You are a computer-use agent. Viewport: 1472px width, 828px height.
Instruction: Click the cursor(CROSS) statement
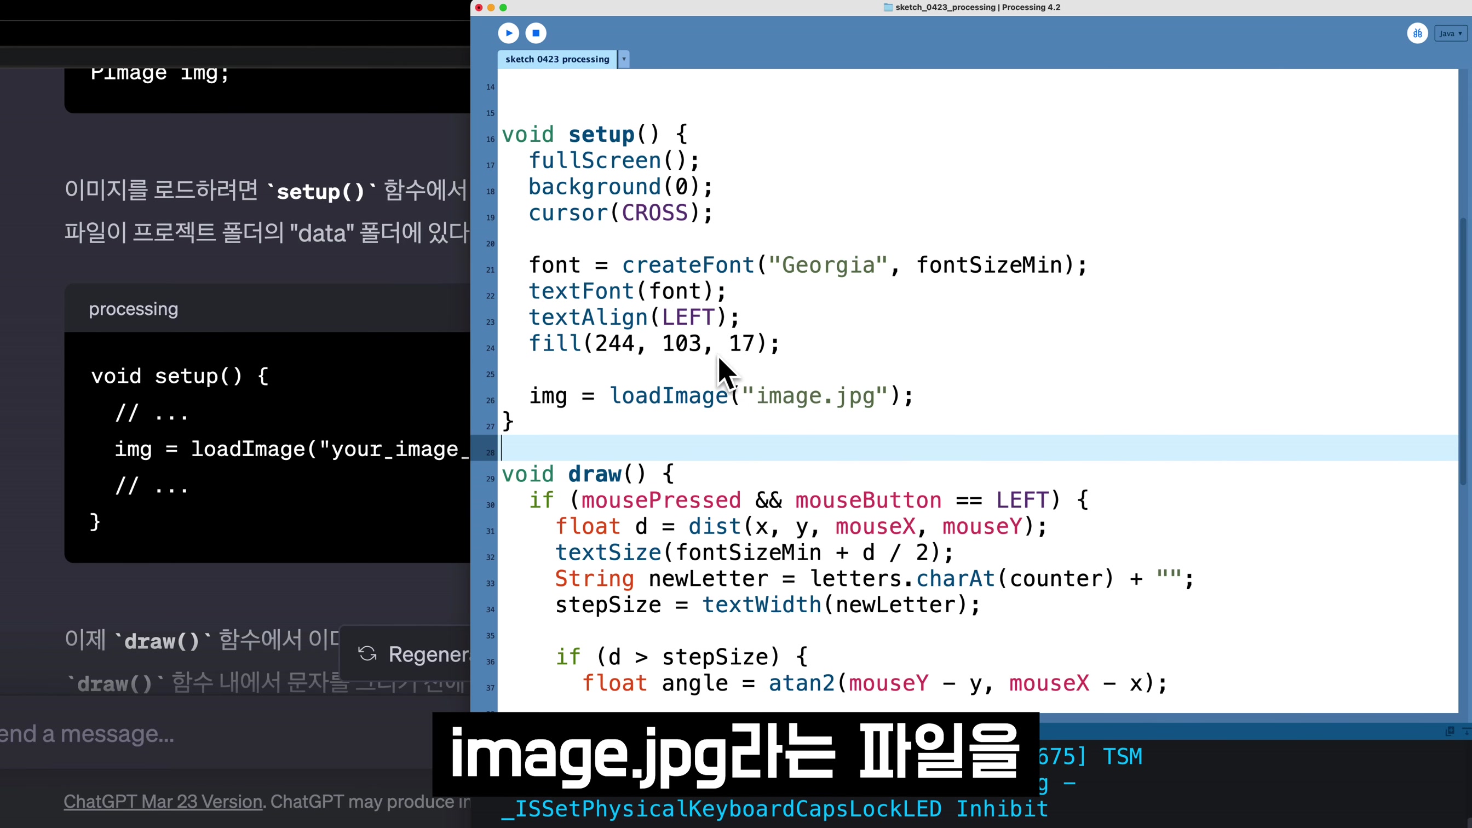[x=620, y=213]
